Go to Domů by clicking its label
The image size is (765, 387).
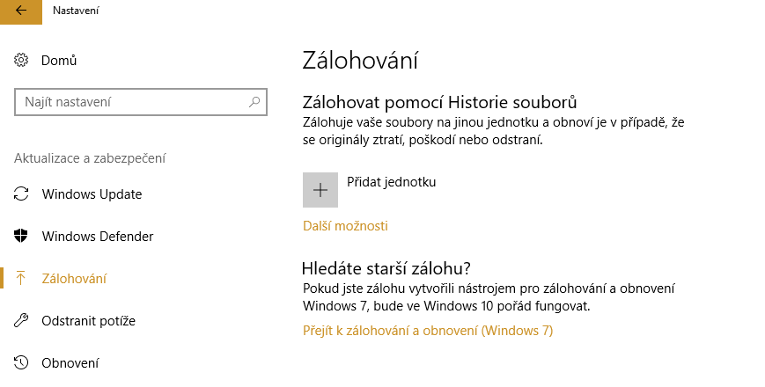click(x=59, y=61)
